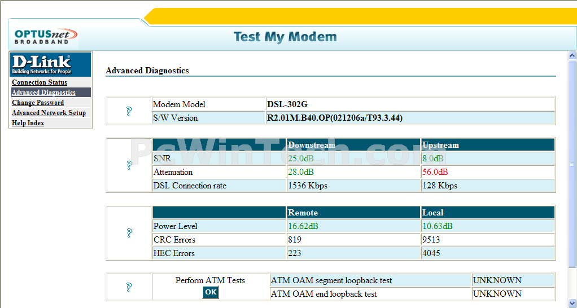Click the ATM OAM end loopback test label

(x=324, y=294)
